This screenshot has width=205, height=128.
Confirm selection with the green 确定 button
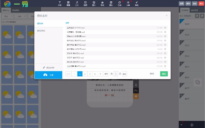click(x=164, y=74)
